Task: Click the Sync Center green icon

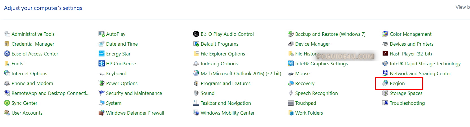Action: tap(7, 103)
